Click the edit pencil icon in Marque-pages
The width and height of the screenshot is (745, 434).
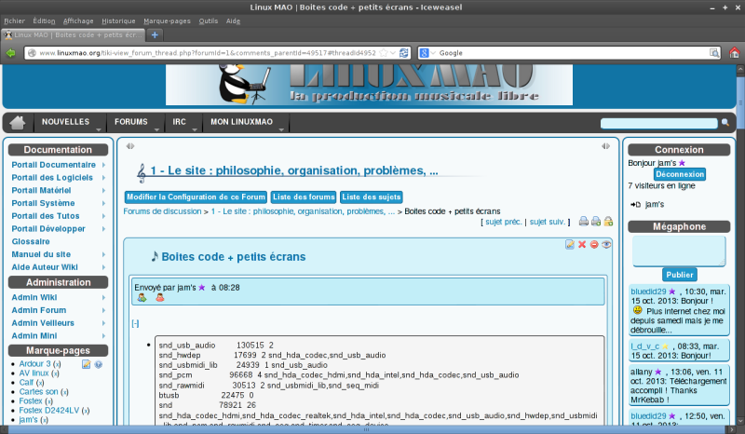pyautogui.click(x=86, y=364)
